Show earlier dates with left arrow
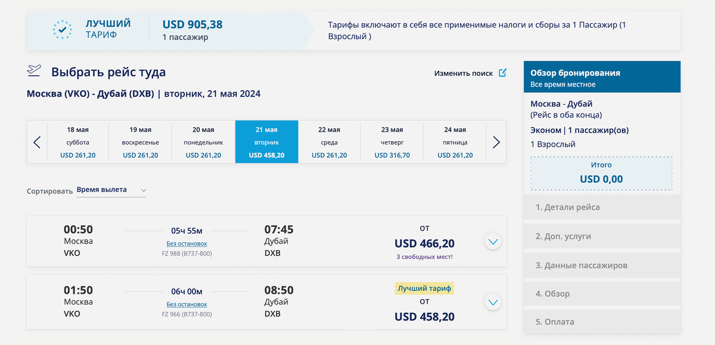Screen dimensions: 715x345 37,142
